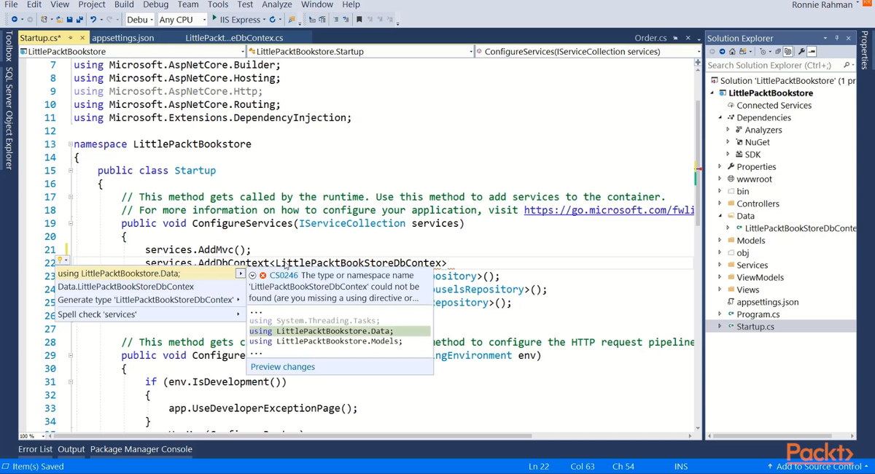The width and height of the screenshot is (875, 474).
Task: Open the CS0246 error code link
Action: click(284, 276)
